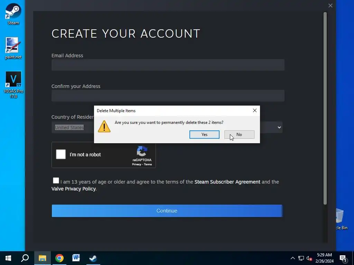Viewport: 354px width, 265px height.
Task: Open the taskbar search
Action: pos(25,258)
